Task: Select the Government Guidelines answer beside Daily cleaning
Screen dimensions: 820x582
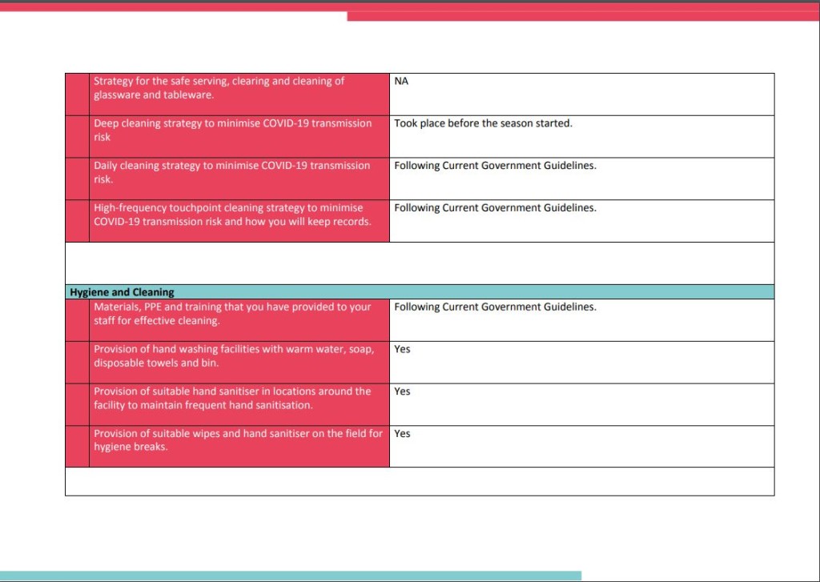Action: click(495, 165)
